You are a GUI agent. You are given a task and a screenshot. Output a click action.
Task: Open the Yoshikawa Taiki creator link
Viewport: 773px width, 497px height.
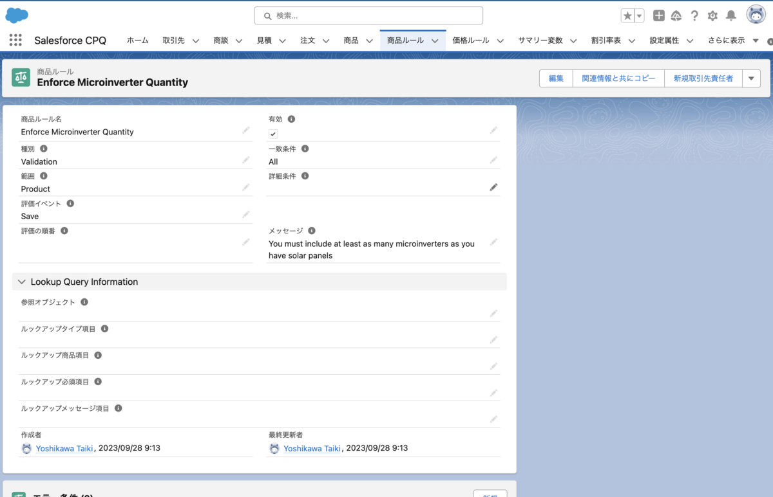(x=64, y=448)
